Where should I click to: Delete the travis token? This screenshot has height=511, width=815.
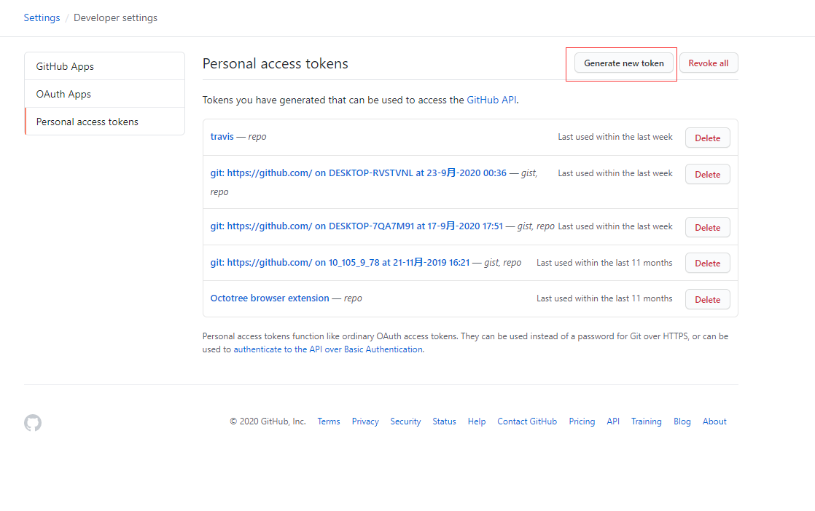click(x=707, y=138)
